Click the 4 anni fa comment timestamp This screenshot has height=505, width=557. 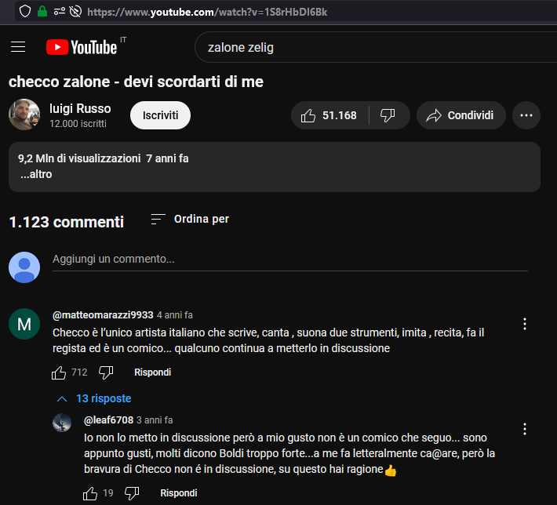pyautogui.click(x=175, y=315)
